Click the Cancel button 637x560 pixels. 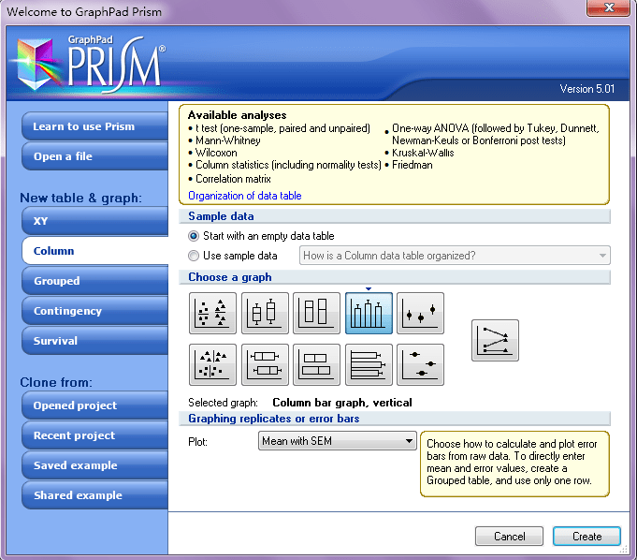pyautogui.click(x=509, y=537)
